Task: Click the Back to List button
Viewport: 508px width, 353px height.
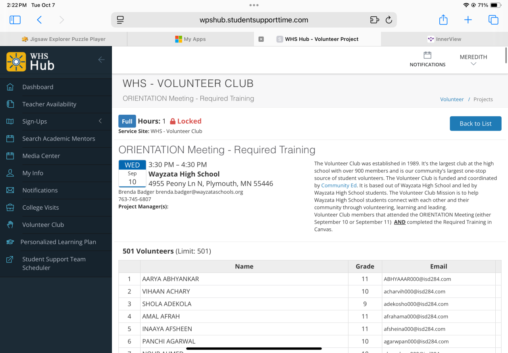Action: coord(475,123)
